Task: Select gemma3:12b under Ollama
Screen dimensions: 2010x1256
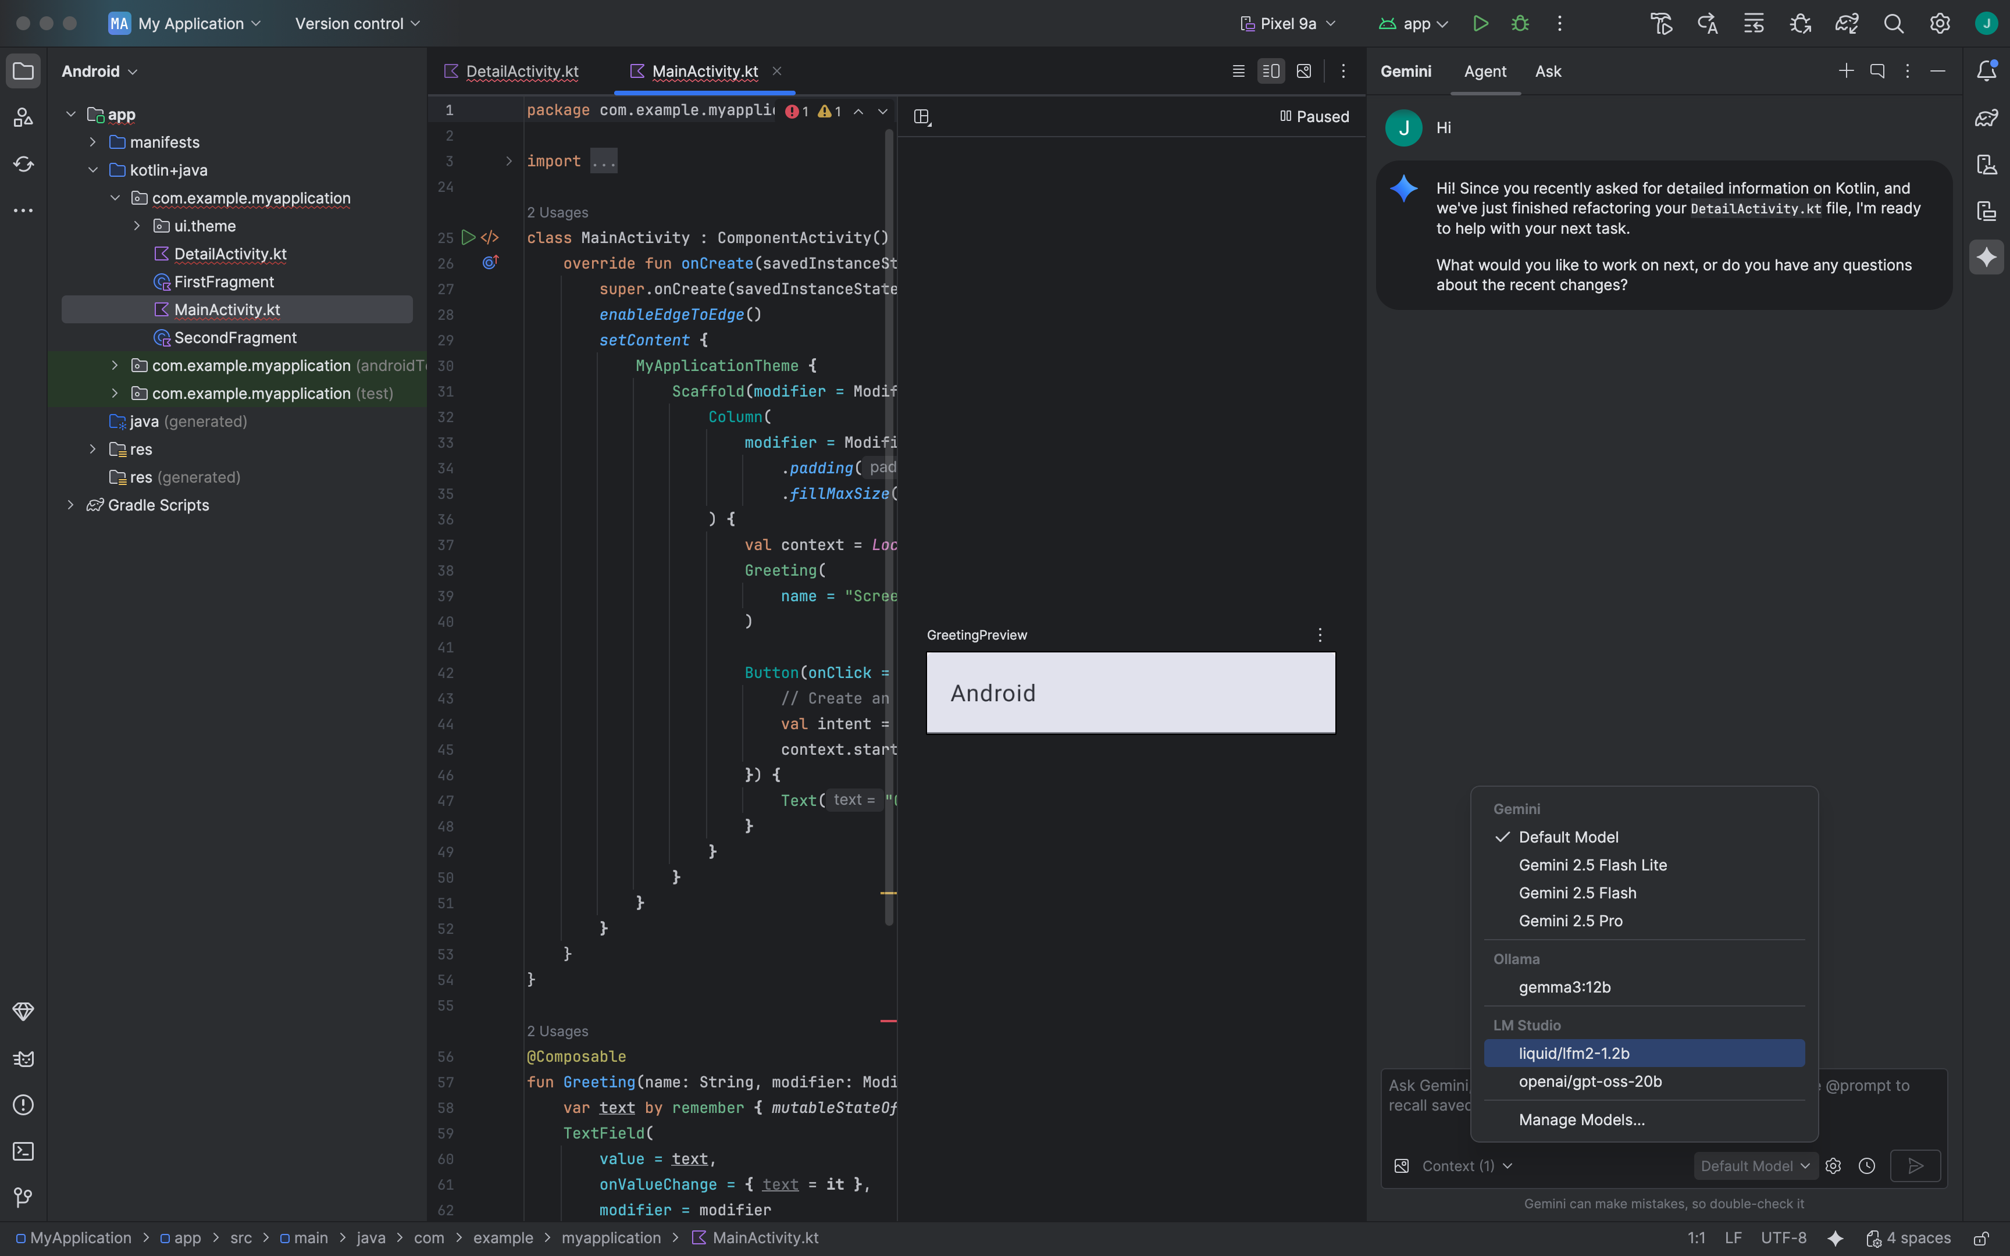Action: pos(1565,987)
